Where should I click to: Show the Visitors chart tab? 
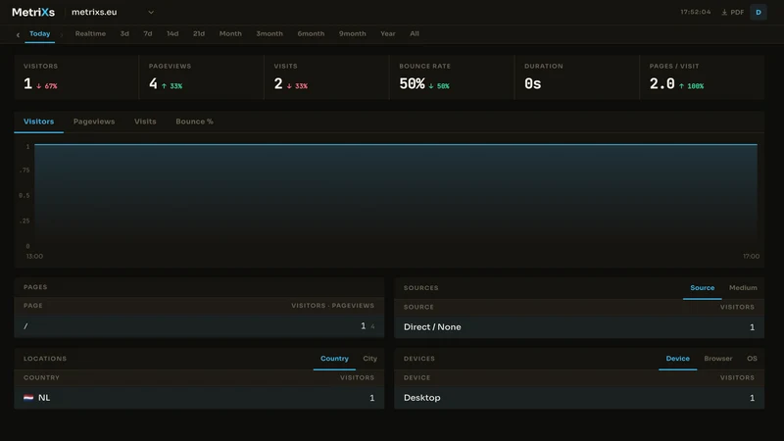[x=38, y=122]
